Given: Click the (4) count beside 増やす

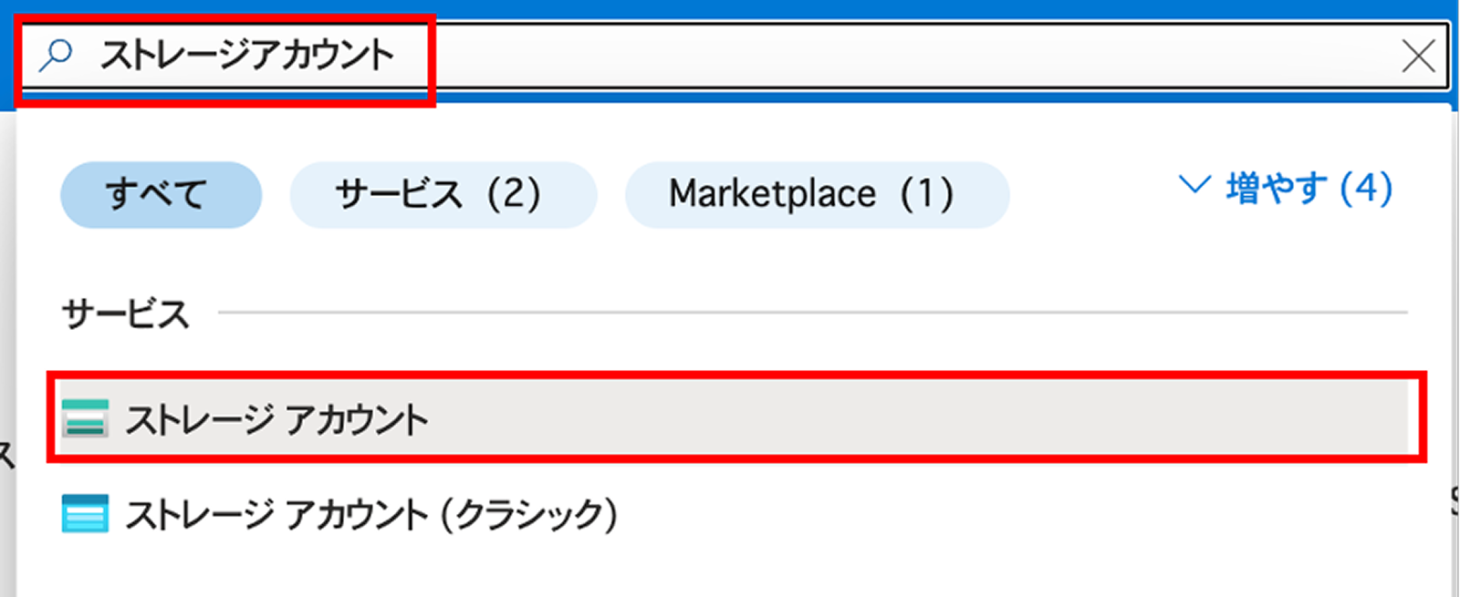Looking at the screenshot, I should pos(1365,189).
